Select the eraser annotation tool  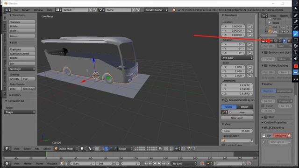296,58
